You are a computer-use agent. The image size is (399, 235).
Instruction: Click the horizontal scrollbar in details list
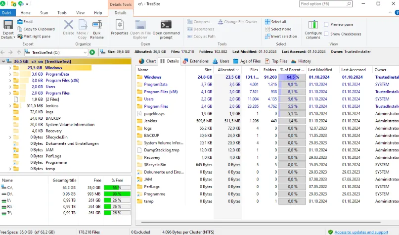(x=261, y=222)
